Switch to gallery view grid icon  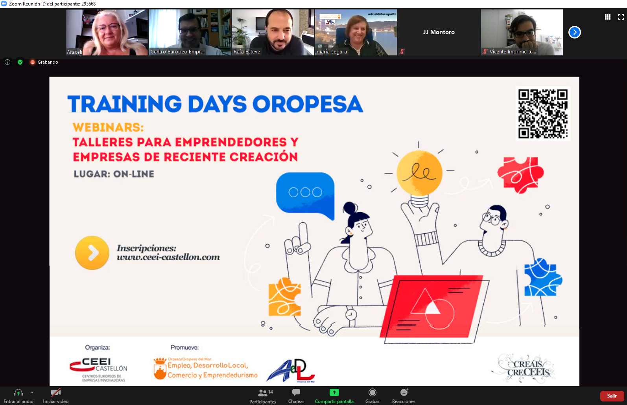coord(608,17)
